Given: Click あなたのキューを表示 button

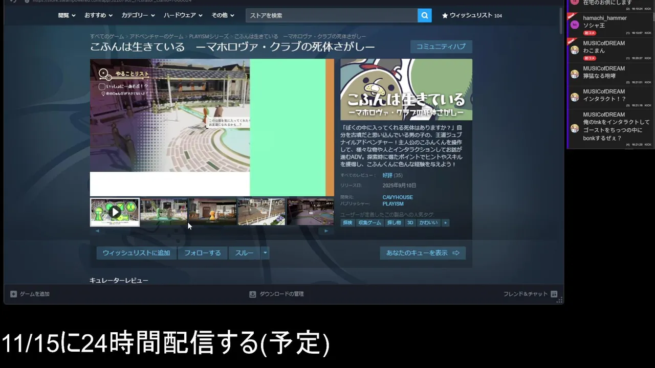Looking at the screenshot, I should 423,253.
